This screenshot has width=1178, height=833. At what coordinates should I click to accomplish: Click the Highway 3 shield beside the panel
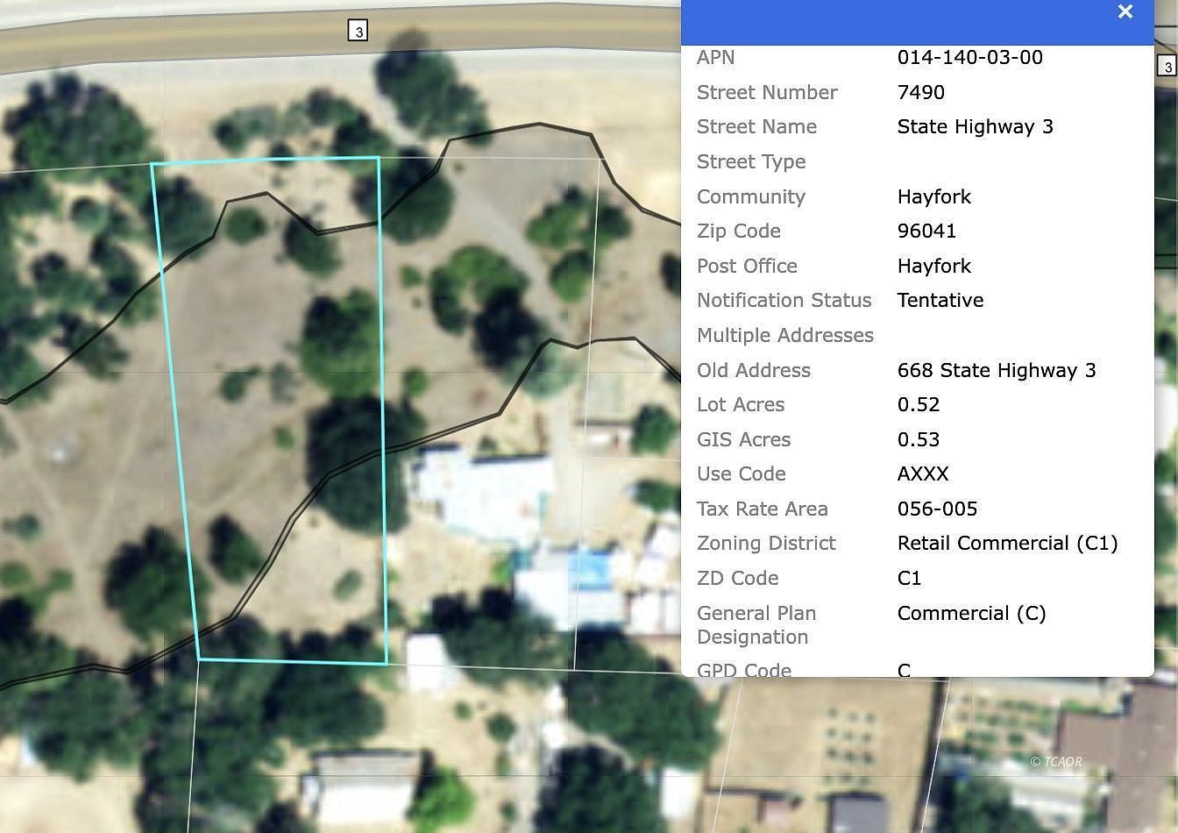click(1168, 64)
